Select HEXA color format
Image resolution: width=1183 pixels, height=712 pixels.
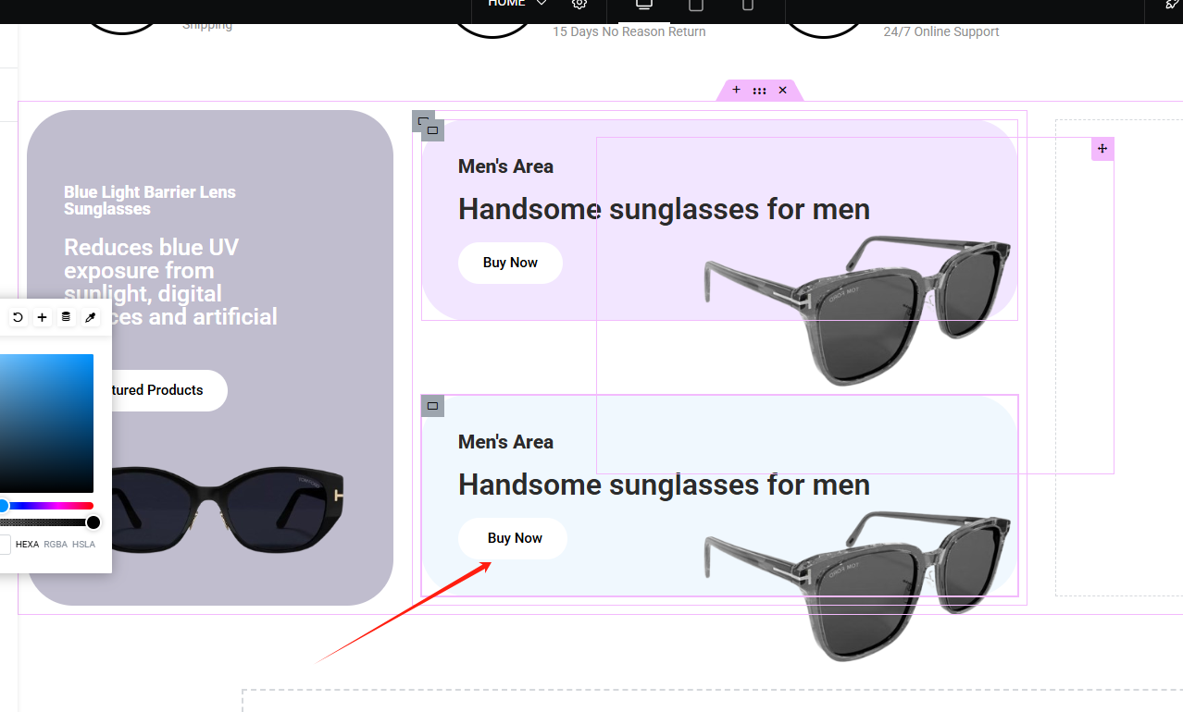tap(27, 545)
